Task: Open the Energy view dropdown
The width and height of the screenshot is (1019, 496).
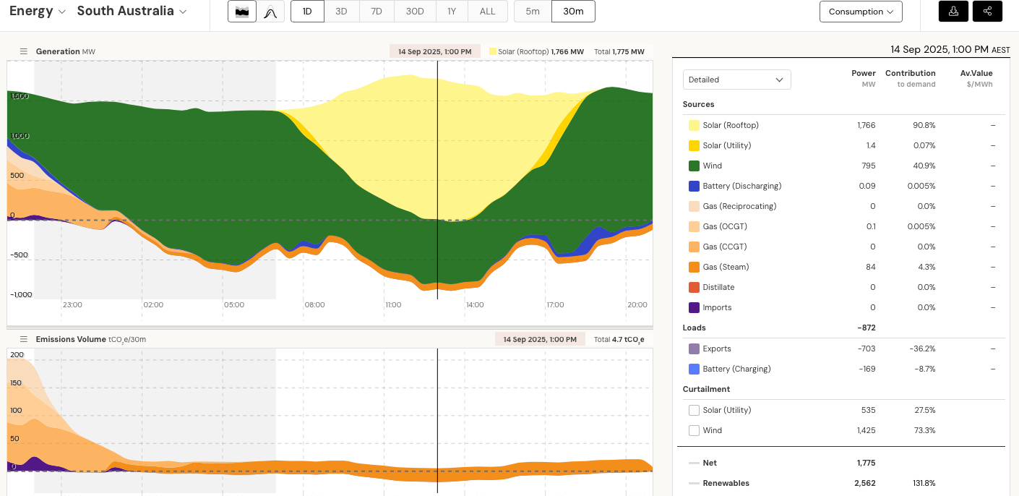Action: 38,12
